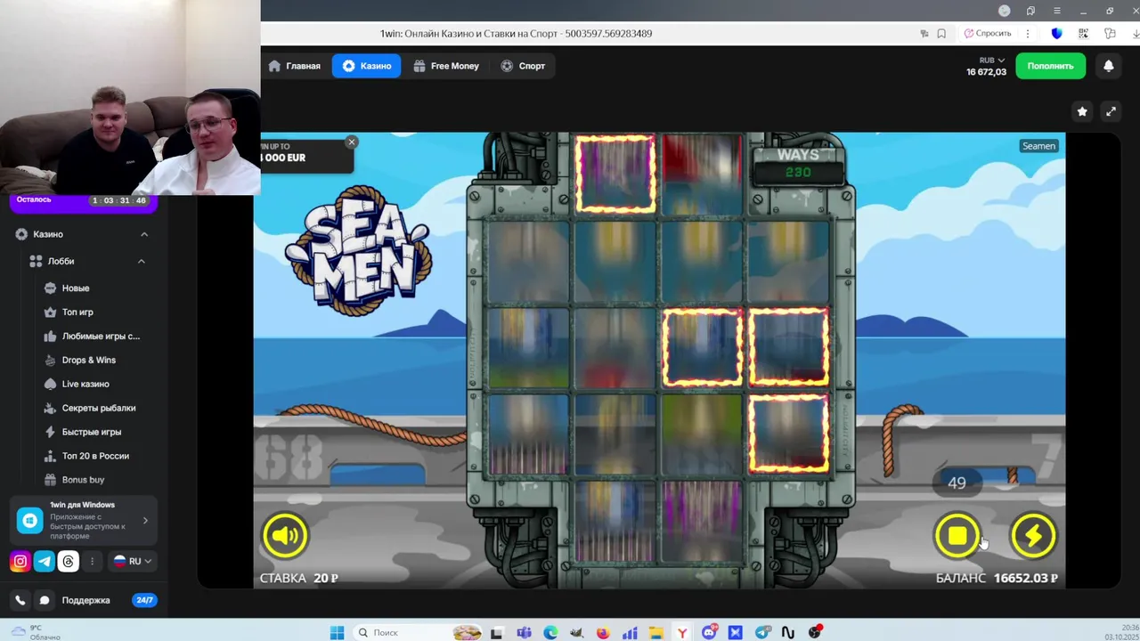Open more social links three-dot menu
Screen dimensions: 1140x641
pyautogui.click(x=92, y=561)
